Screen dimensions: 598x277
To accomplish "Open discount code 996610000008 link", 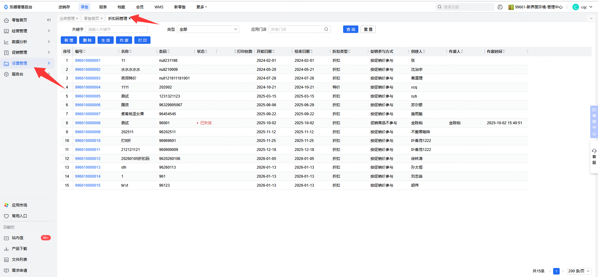I will click(x=88, y=123).
